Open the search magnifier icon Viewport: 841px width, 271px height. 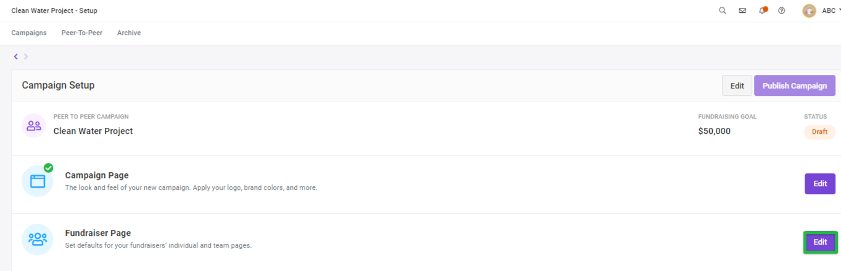723,10
